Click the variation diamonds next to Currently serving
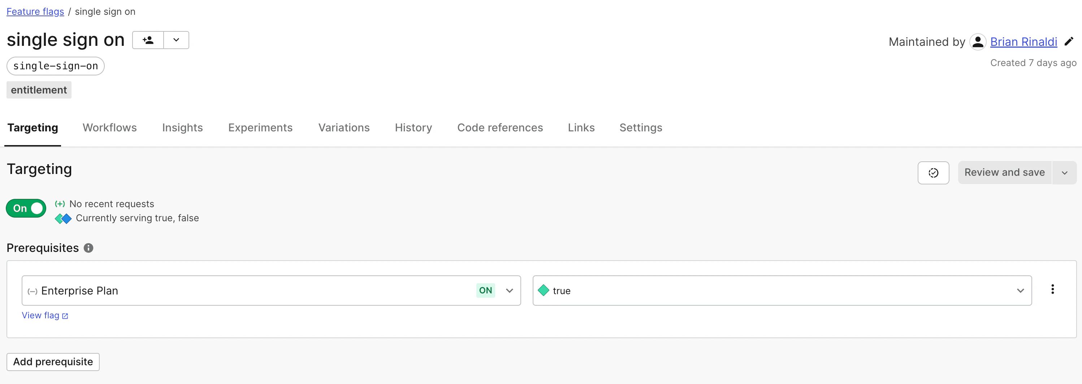Viewport: 1082px width, 384px height. 63,218
